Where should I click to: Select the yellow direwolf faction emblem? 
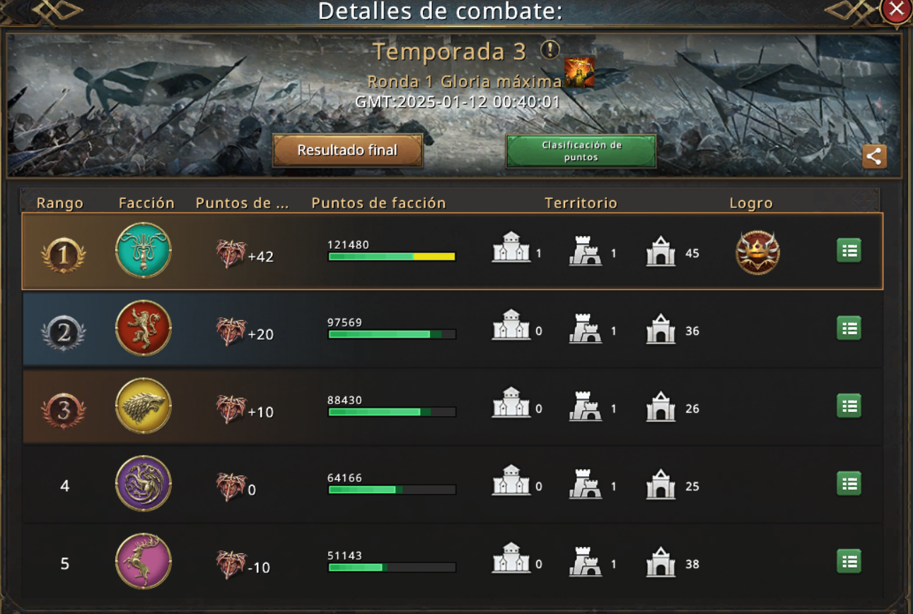144,406
